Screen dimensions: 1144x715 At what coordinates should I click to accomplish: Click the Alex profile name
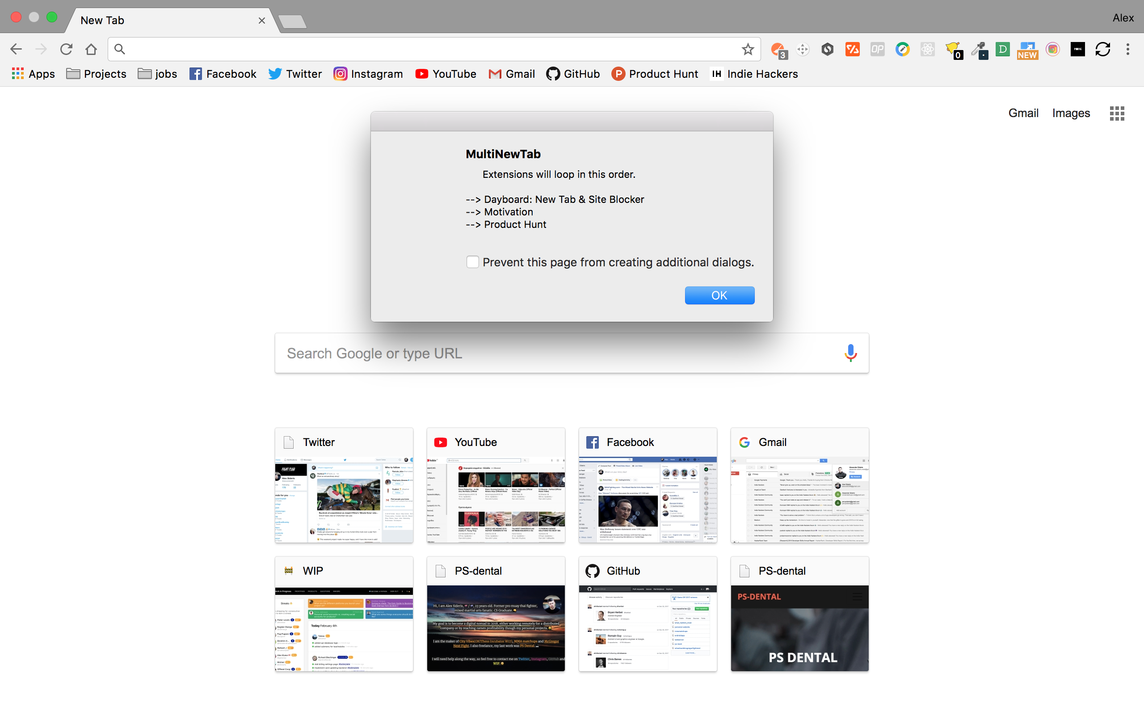(1123, 17)
